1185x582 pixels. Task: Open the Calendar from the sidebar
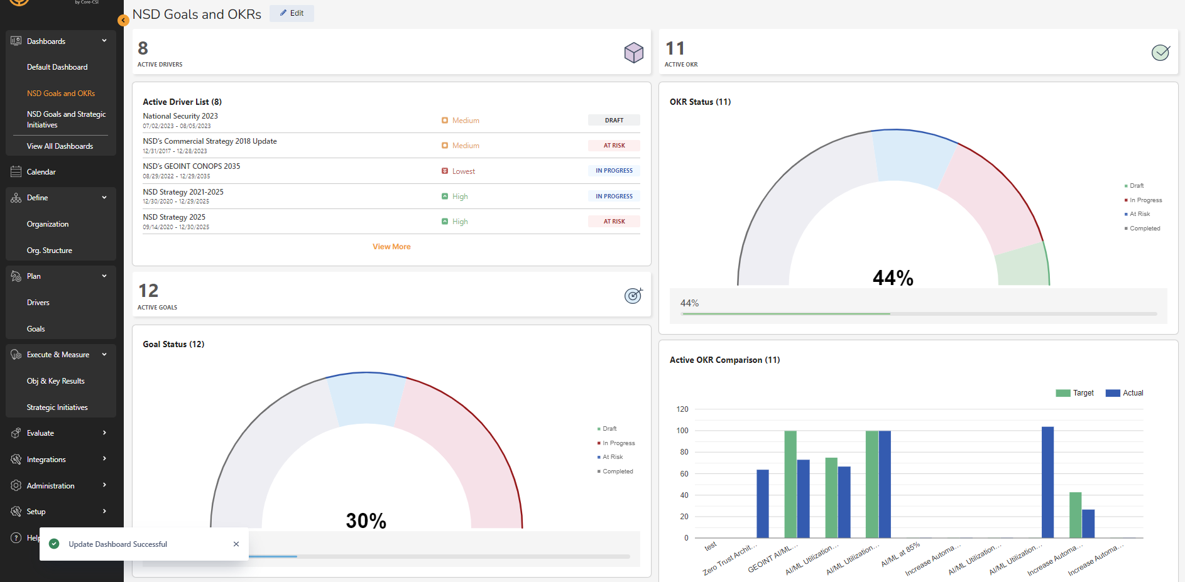pos(41,171)
